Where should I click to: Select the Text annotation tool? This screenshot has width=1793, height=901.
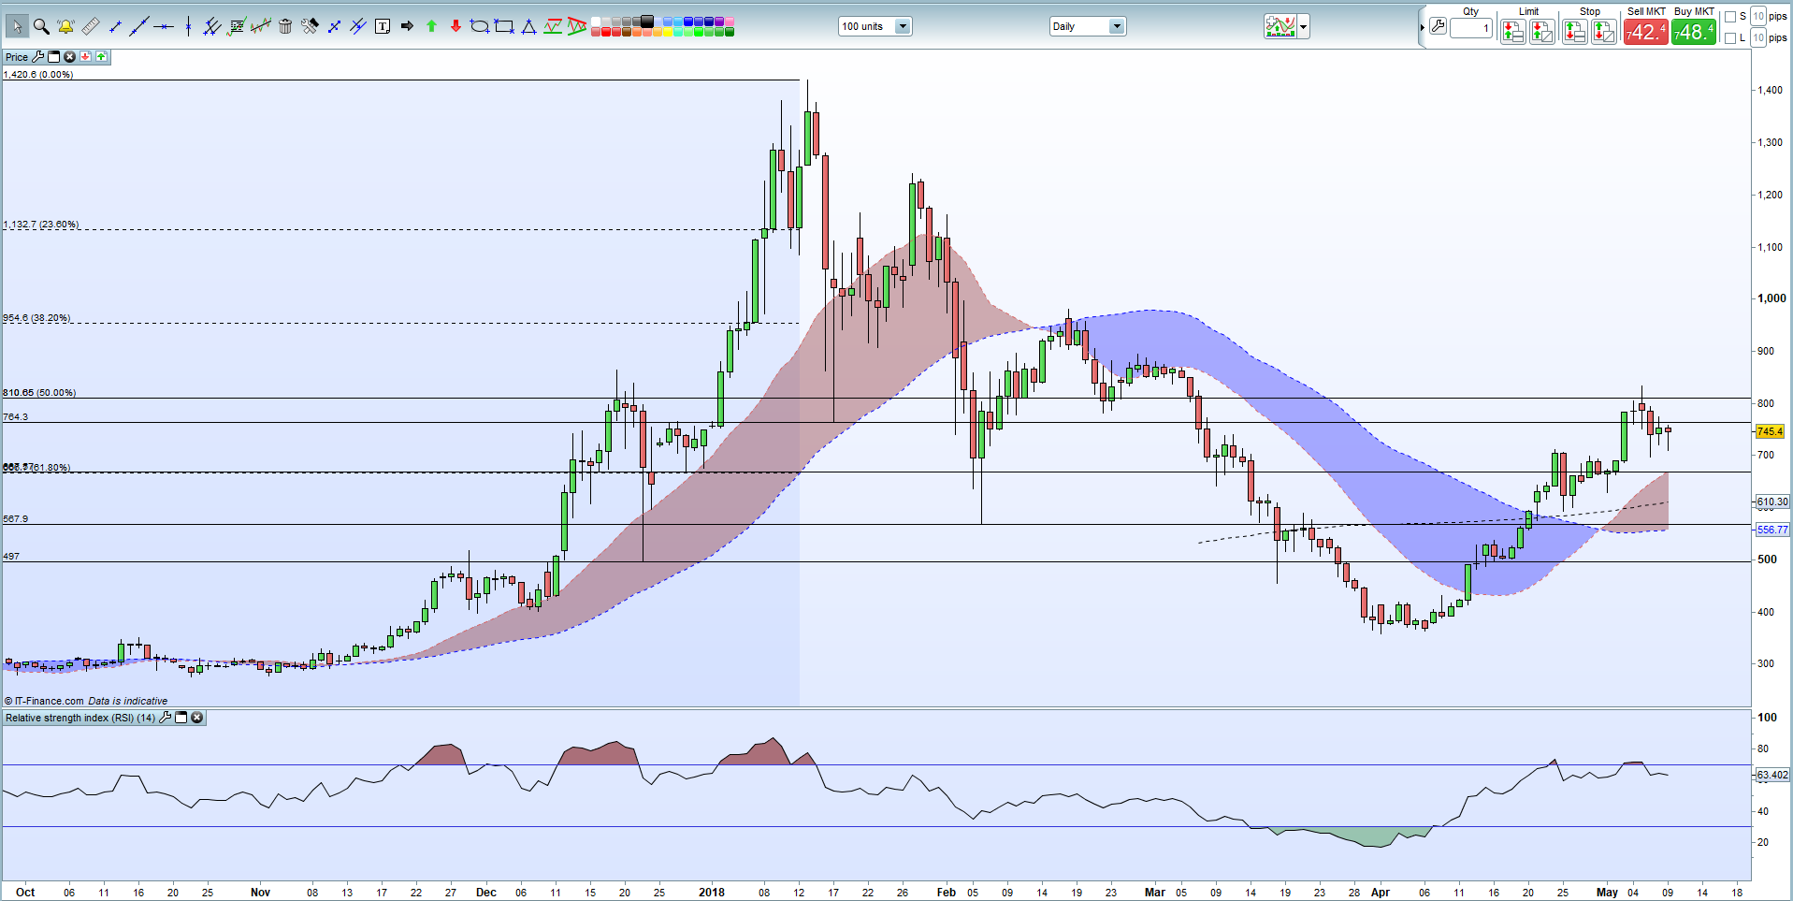point(383,26)
